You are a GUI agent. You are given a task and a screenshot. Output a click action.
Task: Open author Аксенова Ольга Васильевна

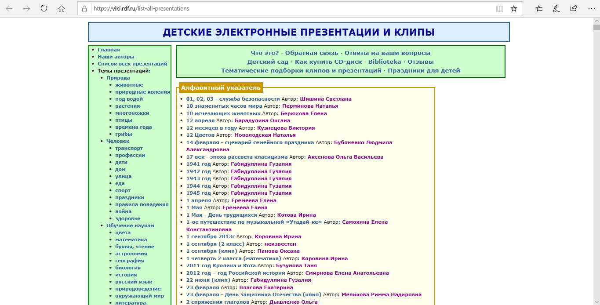pyautogui.click(x=345, y=157)
